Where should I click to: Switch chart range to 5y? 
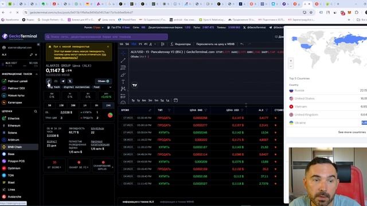133,101
